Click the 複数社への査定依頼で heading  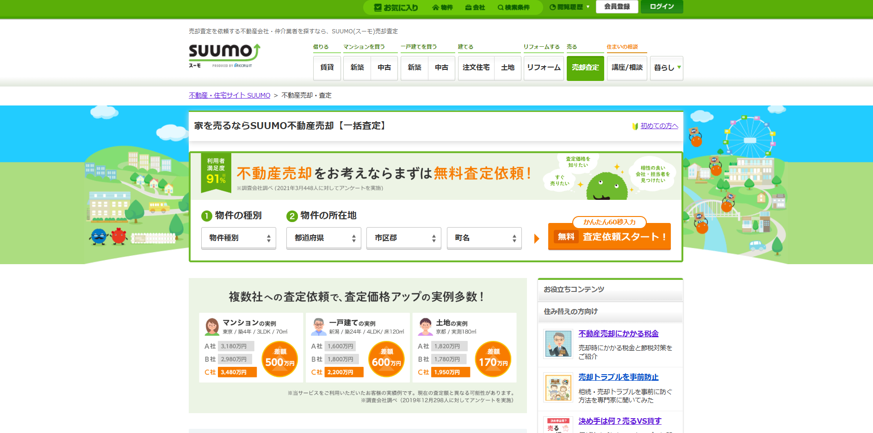tap(356, 297)
